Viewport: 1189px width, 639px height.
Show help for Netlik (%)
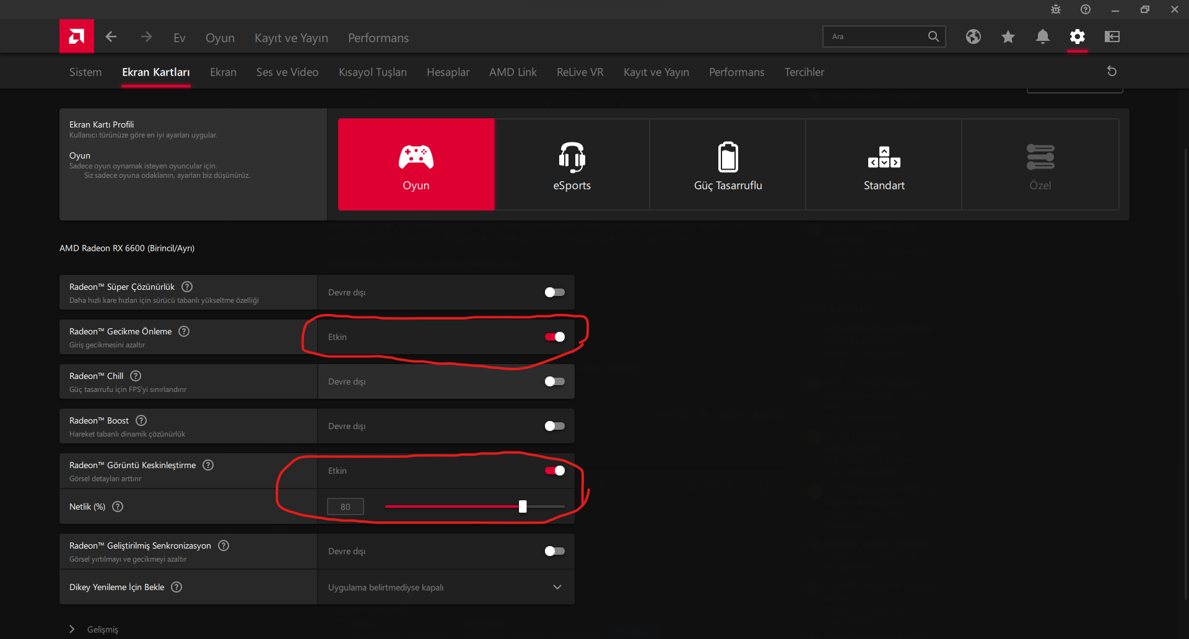click(x=118, y=506)
